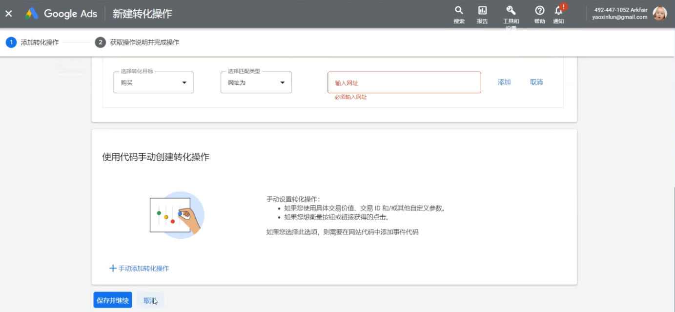Image resolution: width=675 pixels, height=312 pixels.
Task: Click the profile avatar in top right
Action: [x=660, y=13]
